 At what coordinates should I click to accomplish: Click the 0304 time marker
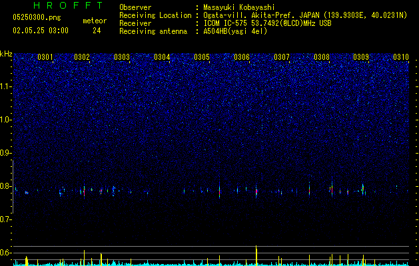click(x=162, y=57)
